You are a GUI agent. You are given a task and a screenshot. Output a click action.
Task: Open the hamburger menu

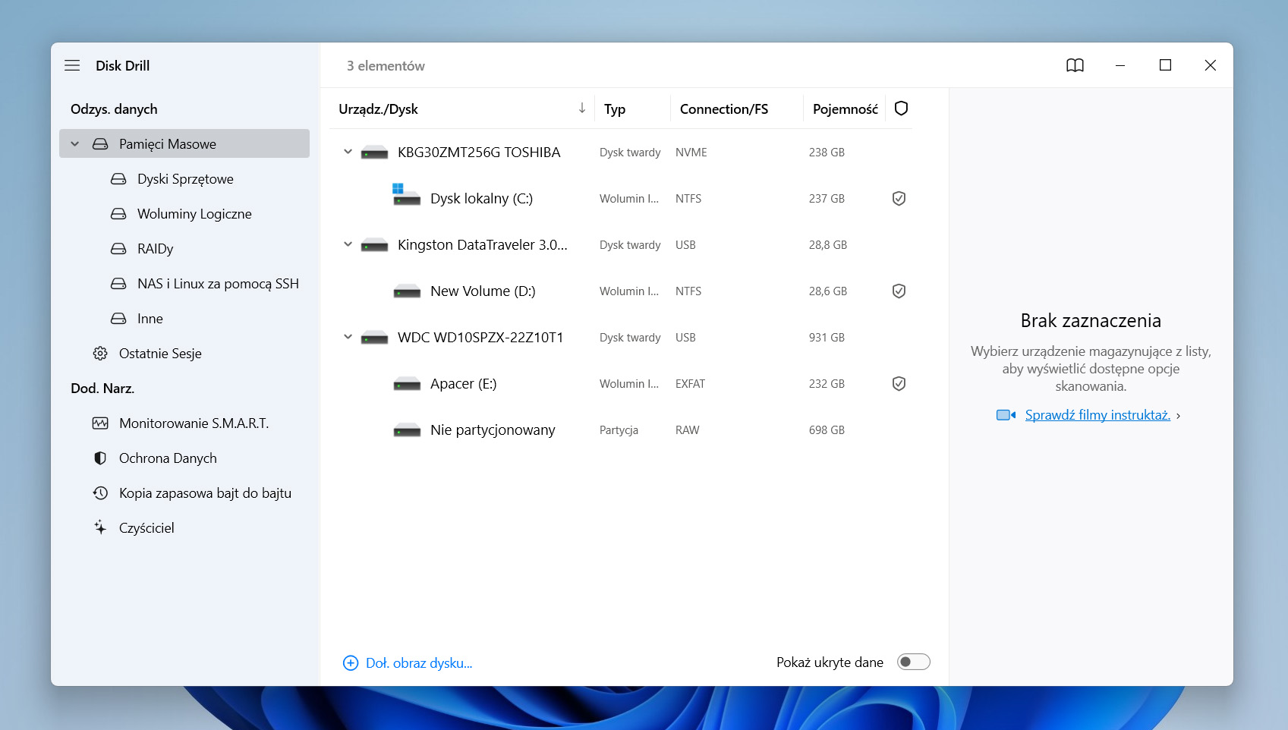click(72, 65)
